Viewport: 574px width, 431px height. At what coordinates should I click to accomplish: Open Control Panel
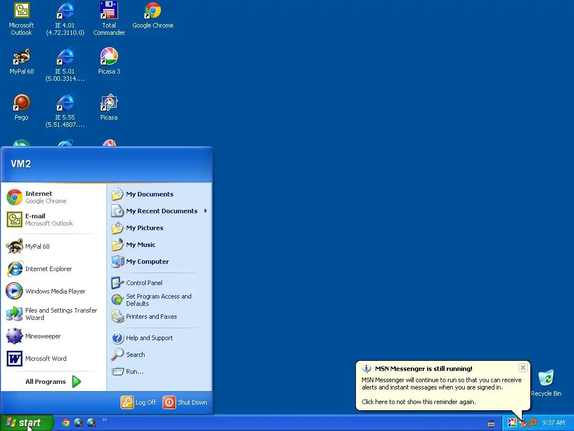click(159, 283)
